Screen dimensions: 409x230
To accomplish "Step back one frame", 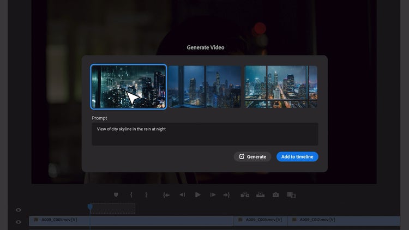I will pos(182,195).
